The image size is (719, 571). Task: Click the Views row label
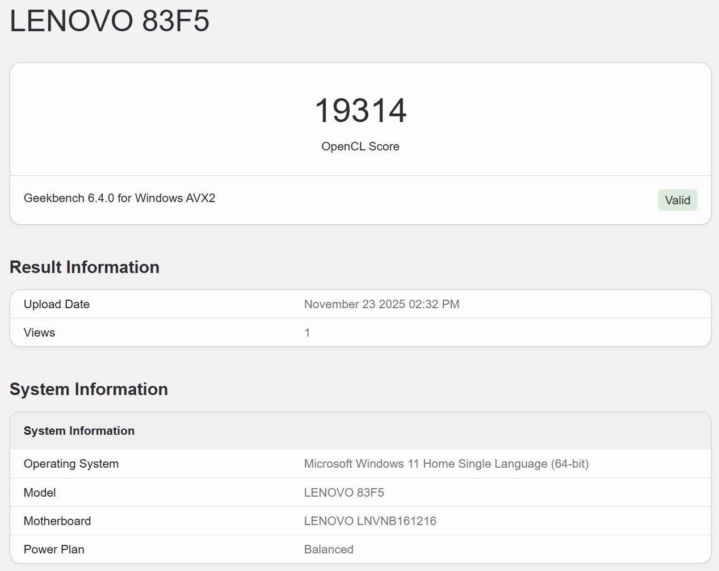click(39, 332)
